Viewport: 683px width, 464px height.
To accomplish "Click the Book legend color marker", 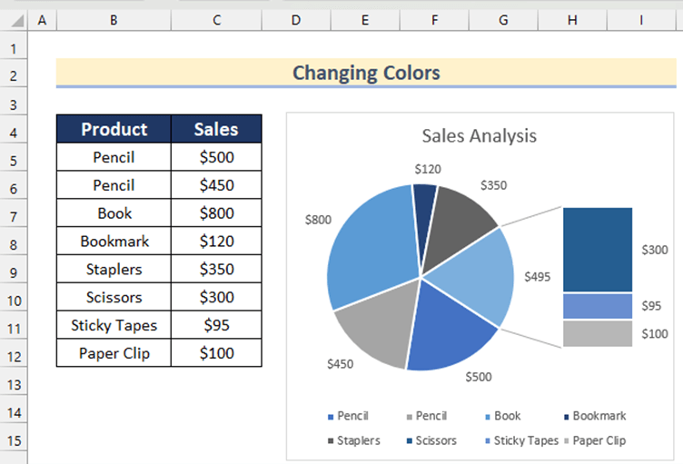I will click(x=489, y=417).
